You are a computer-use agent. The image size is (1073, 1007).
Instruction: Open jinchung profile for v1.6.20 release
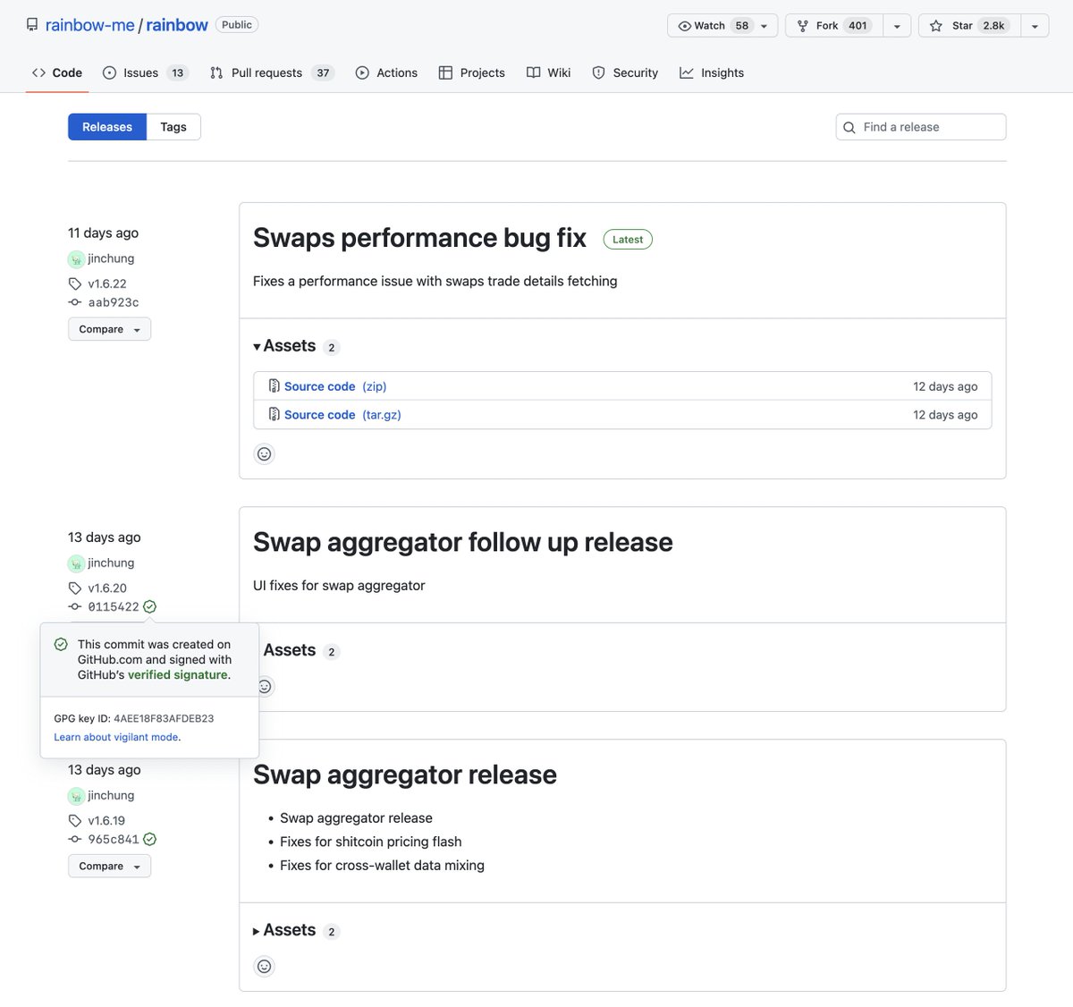[x=111, y=563]
